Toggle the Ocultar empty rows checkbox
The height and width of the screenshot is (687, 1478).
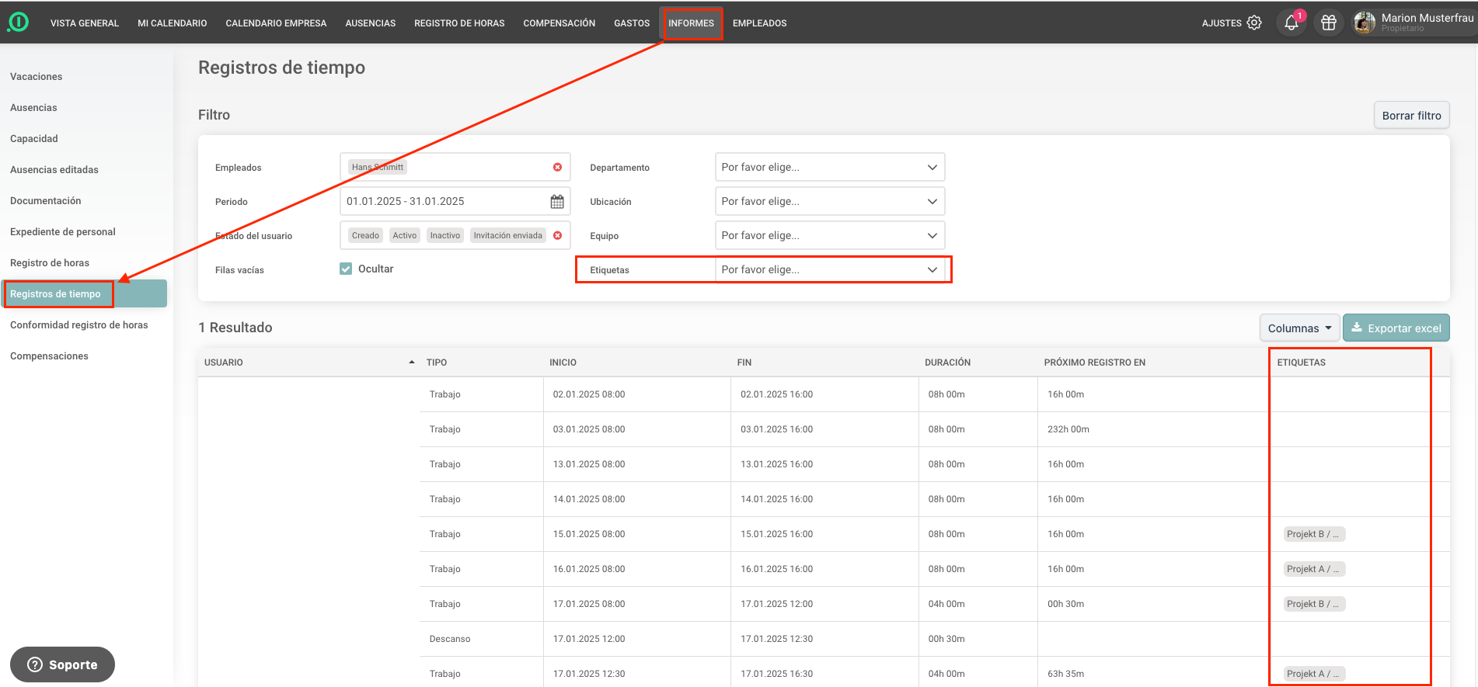point(346,269)
